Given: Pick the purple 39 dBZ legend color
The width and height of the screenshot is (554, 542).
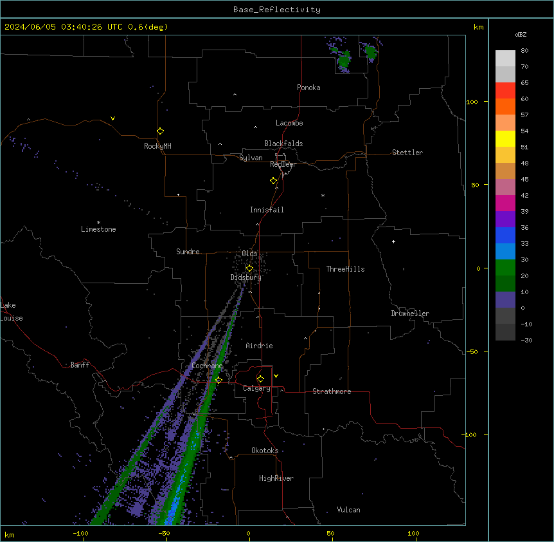Looking at the screenshot, I should tap(505, 220).
